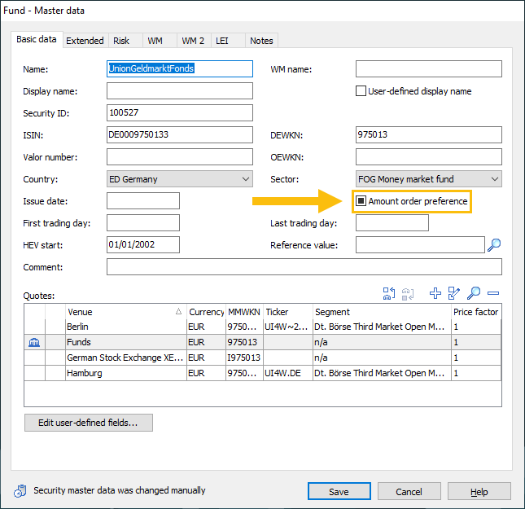Open the LEI tab
525x509 pixels.
tap(221, 41)
